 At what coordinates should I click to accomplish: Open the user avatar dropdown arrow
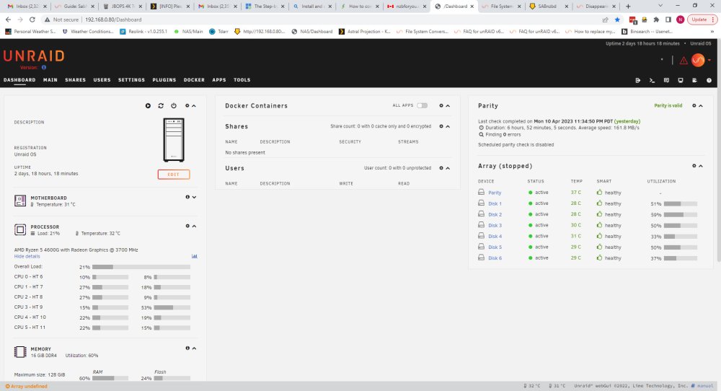point(709,61)
